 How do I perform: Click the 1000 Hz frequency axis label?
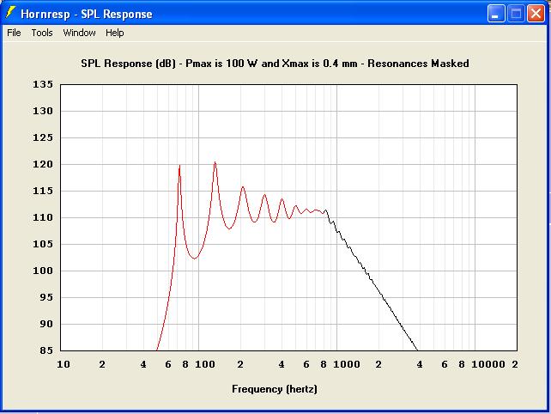click(347, 364)
